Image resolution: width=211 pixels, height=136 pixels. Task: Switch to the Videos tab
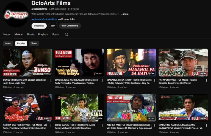(x=19, y=35)
